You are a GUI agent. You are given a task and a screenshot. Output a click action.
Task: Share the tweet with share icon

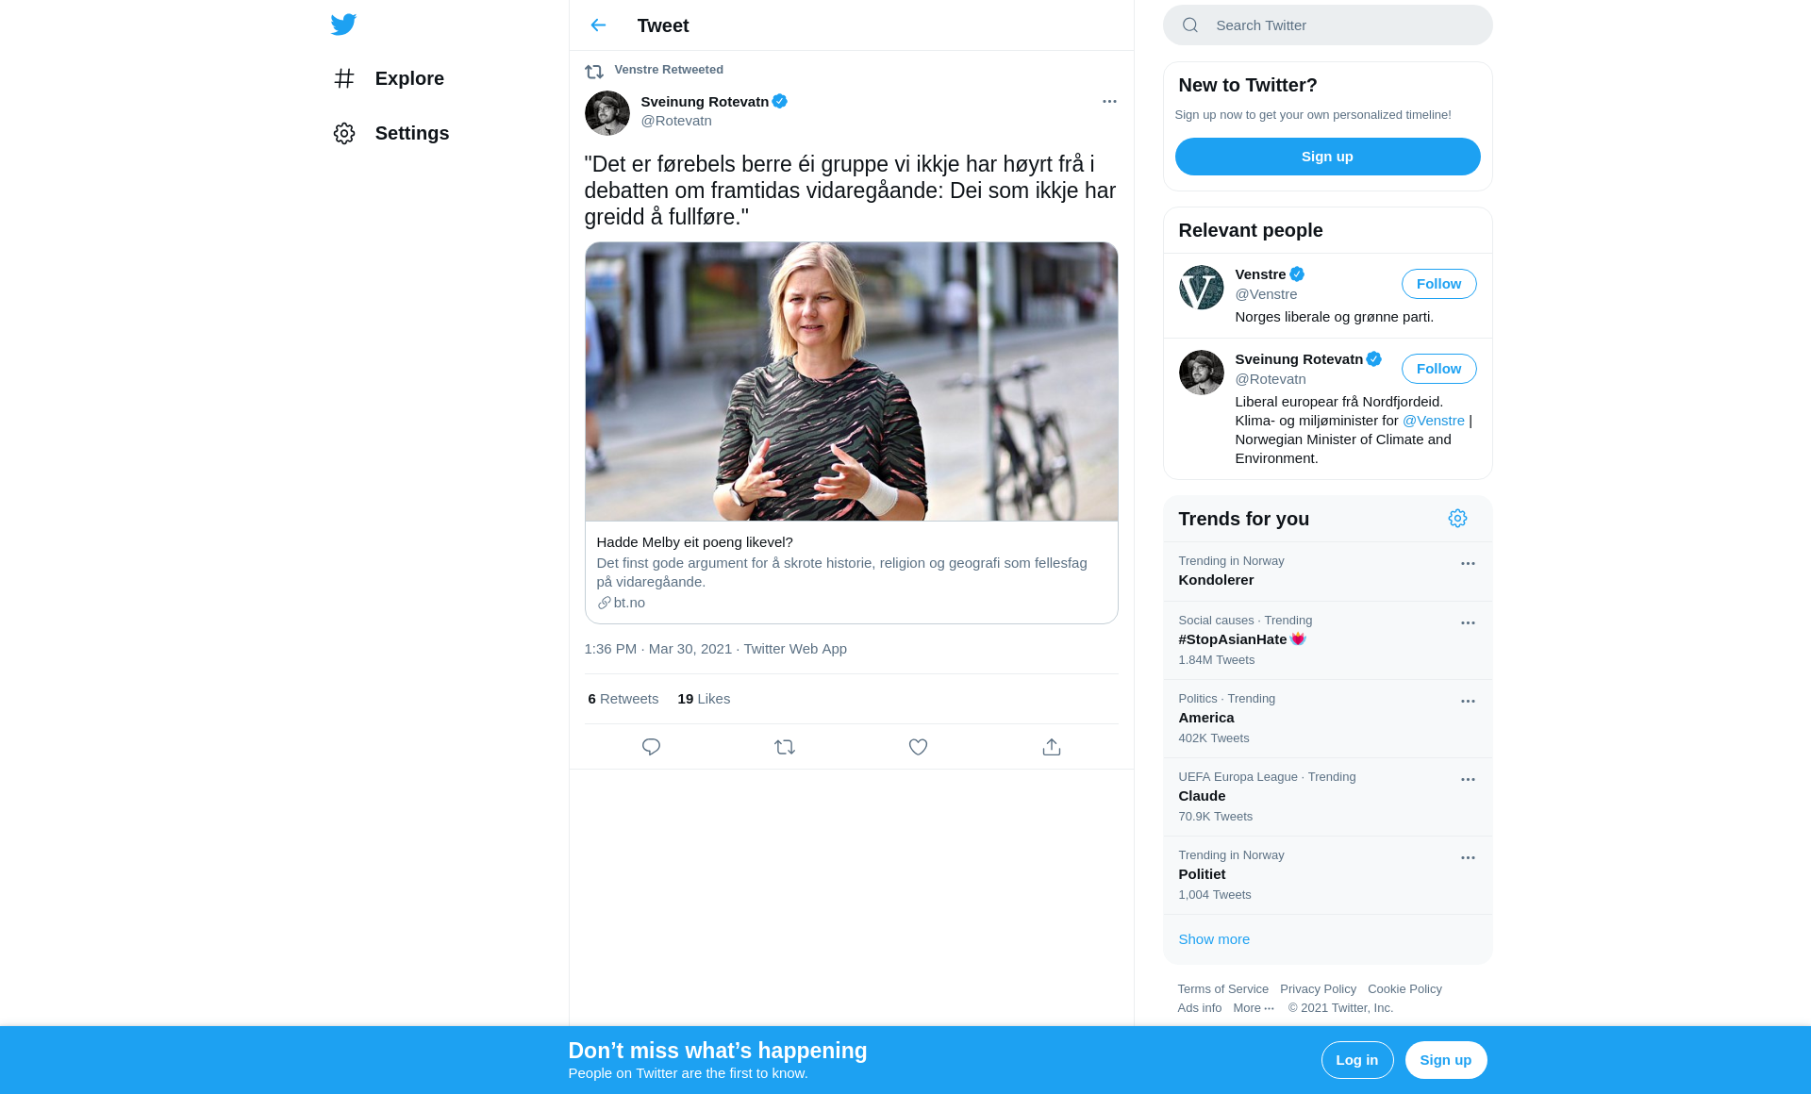pos(1052,747)
